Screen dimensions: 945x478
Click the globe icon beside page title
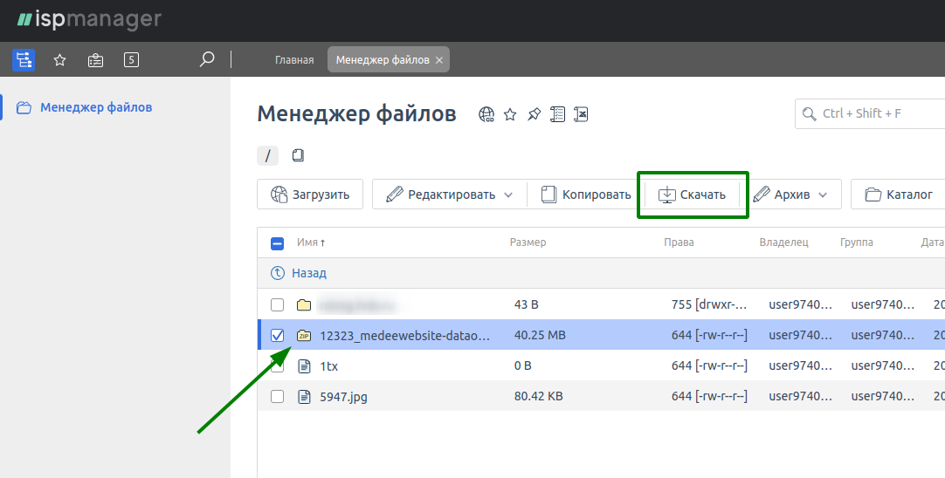(x=486, y=114)
